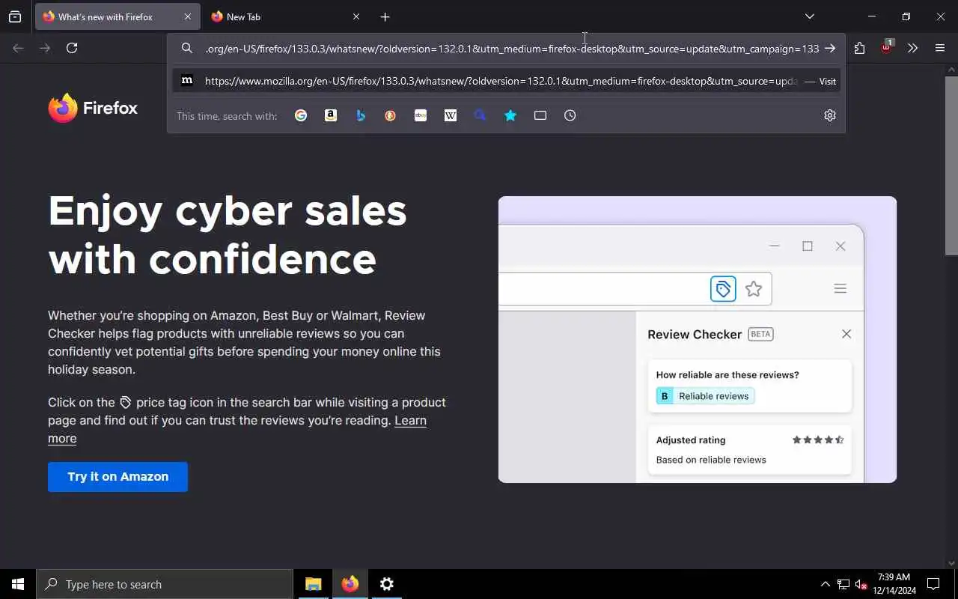Click Type here to search box
This screenshot has width=958, height=599.
click(165, 584)
